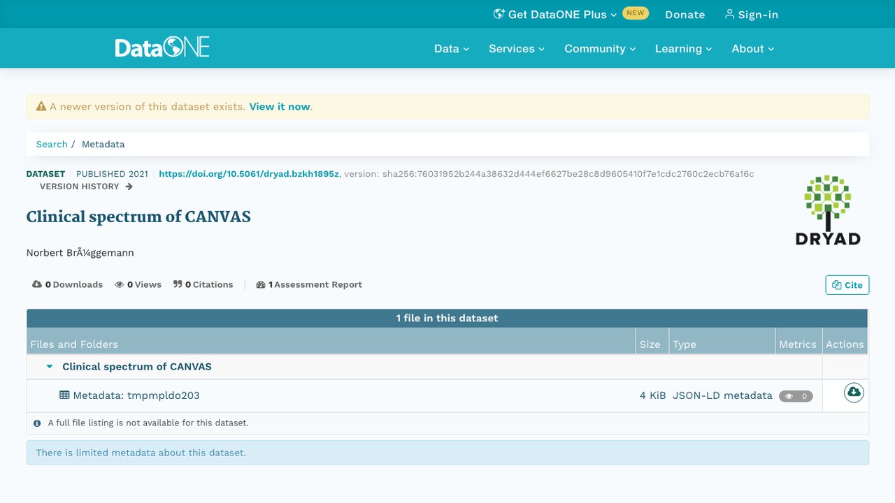Open the DataONE logo homepage
Viewport: 895px width, 503px height.
click(x=162, y=48)
